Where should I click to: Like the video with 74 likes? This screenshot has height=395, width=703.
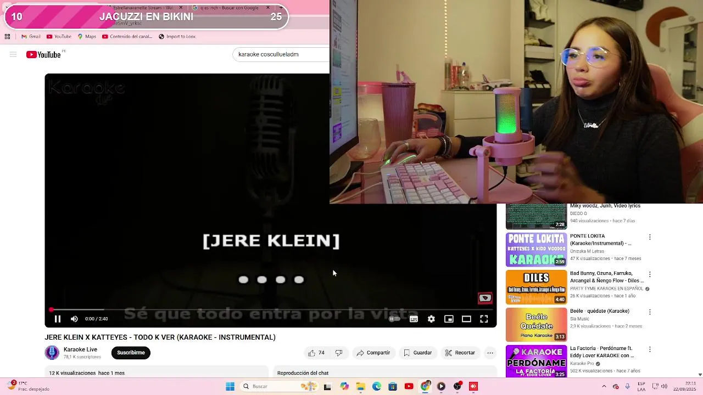(x=316, y=353)
